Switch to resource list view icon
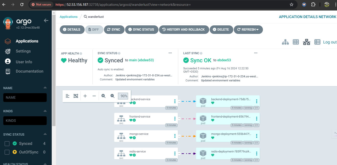 pyautogui.click(x=317, y=42)
